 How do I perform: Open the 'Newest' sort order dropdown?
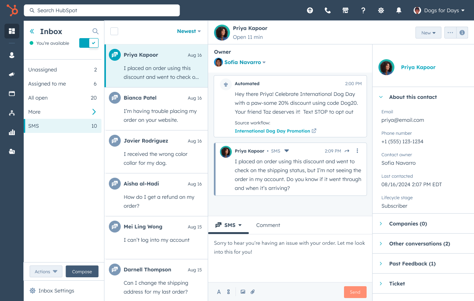(x=189, y=31)
